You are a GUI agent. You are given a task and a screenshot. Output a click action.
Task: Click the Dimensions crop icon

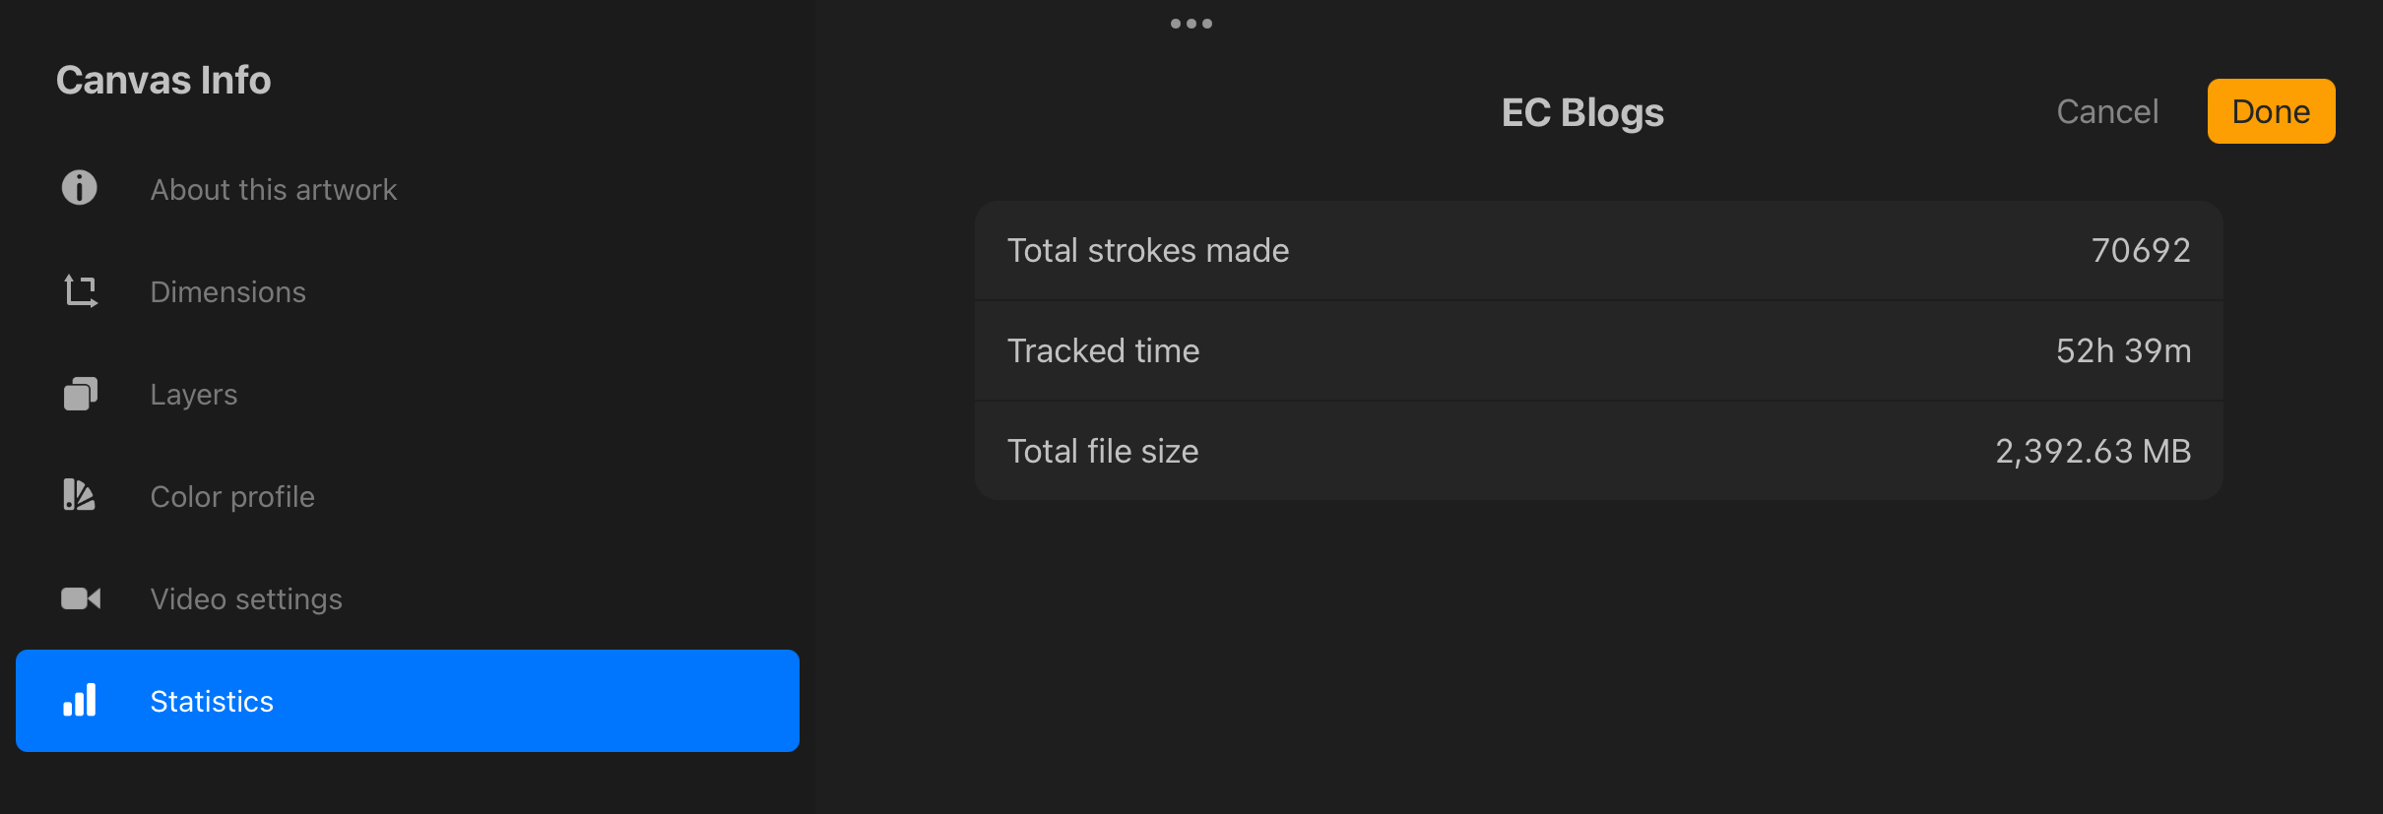coord(81,291)
